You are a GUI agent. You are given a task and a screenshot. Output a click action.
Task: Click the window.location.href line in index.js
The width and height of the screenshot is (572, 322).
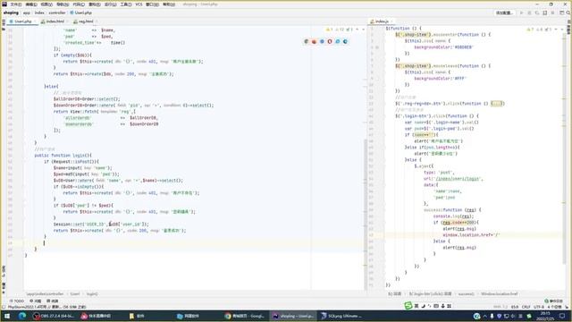click(471, 235)
